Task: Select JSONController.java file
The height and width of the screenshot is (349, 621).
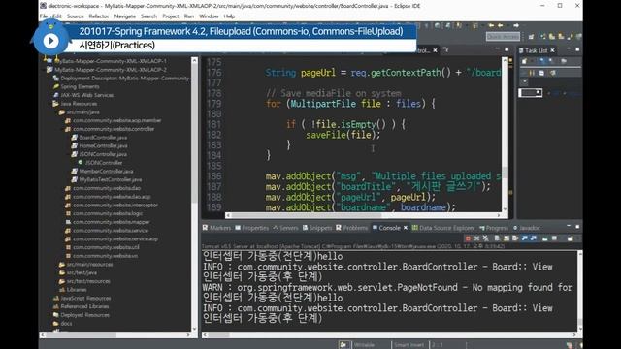Action: coord(103,154)
